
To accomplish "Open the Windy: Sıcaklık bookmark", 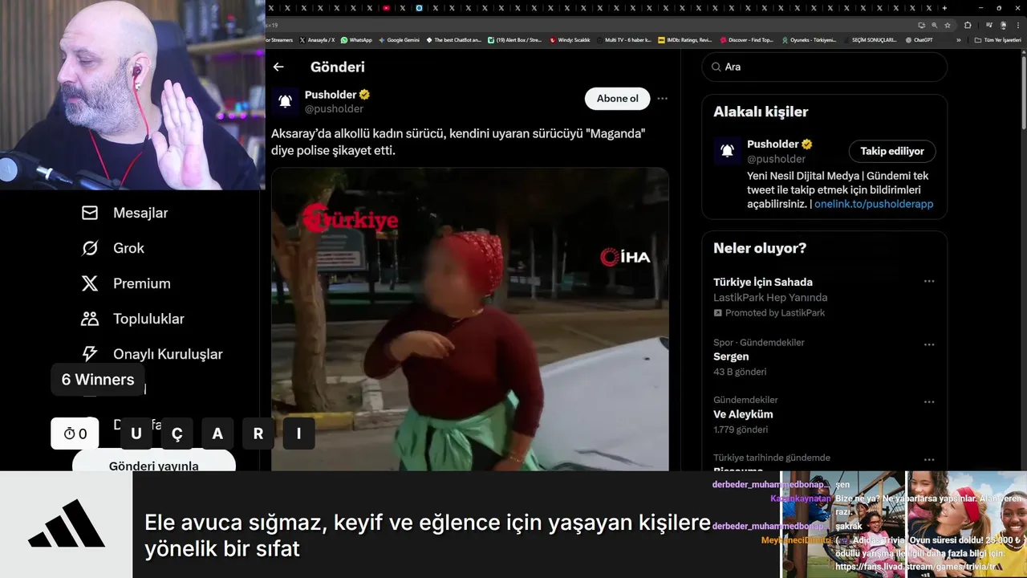I will point(570,39).
